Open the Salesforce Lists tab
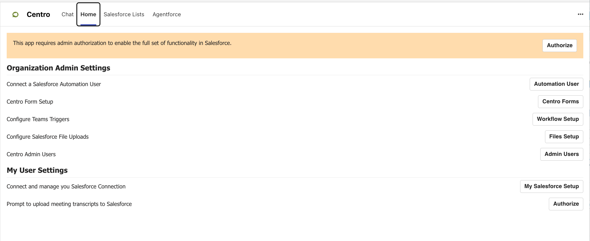The height and width of the screenshot is (241, 590). click(x=124, y=14)
